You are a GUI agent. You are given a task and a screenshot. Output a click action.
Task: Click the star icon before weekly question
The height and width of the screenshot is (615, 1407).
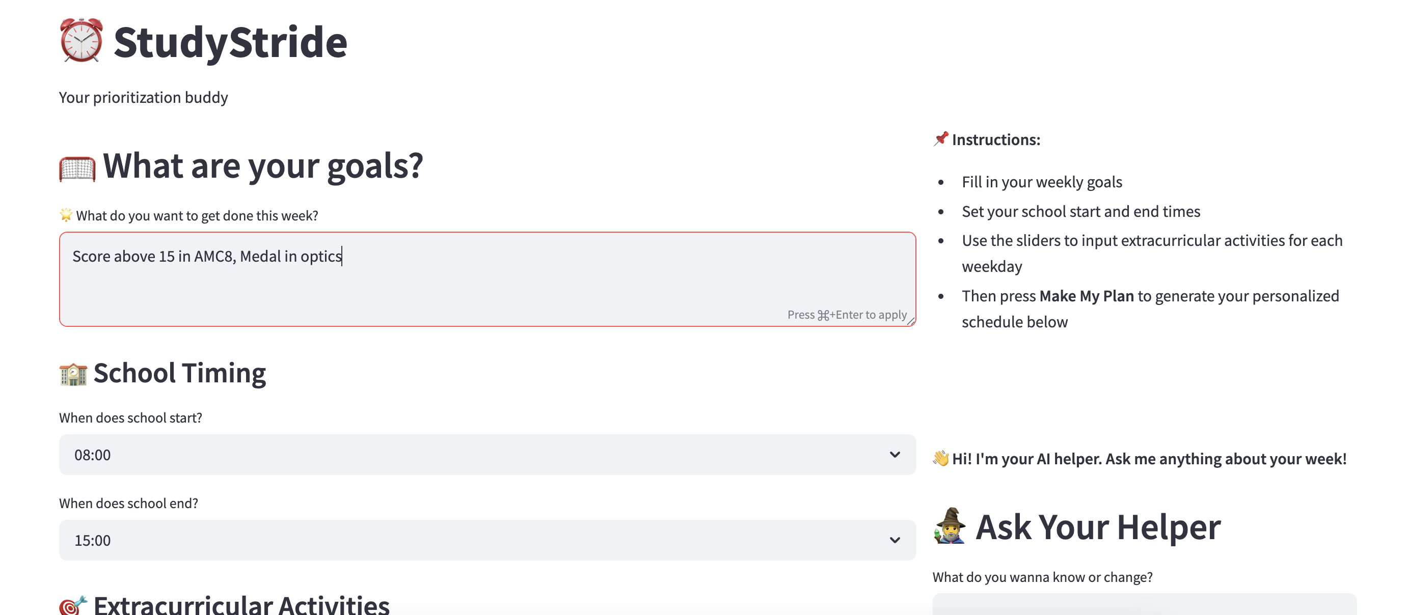tap(66, 215)
